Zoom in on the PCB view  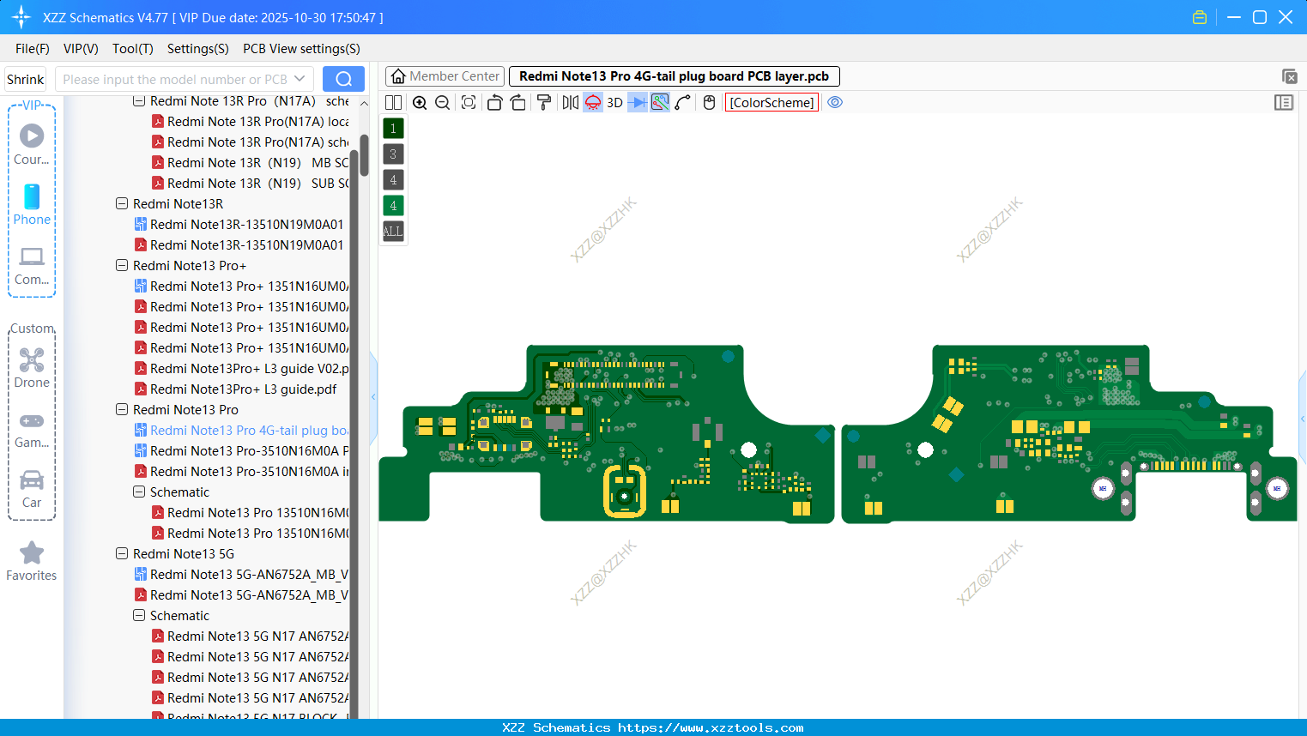(420, 102)
